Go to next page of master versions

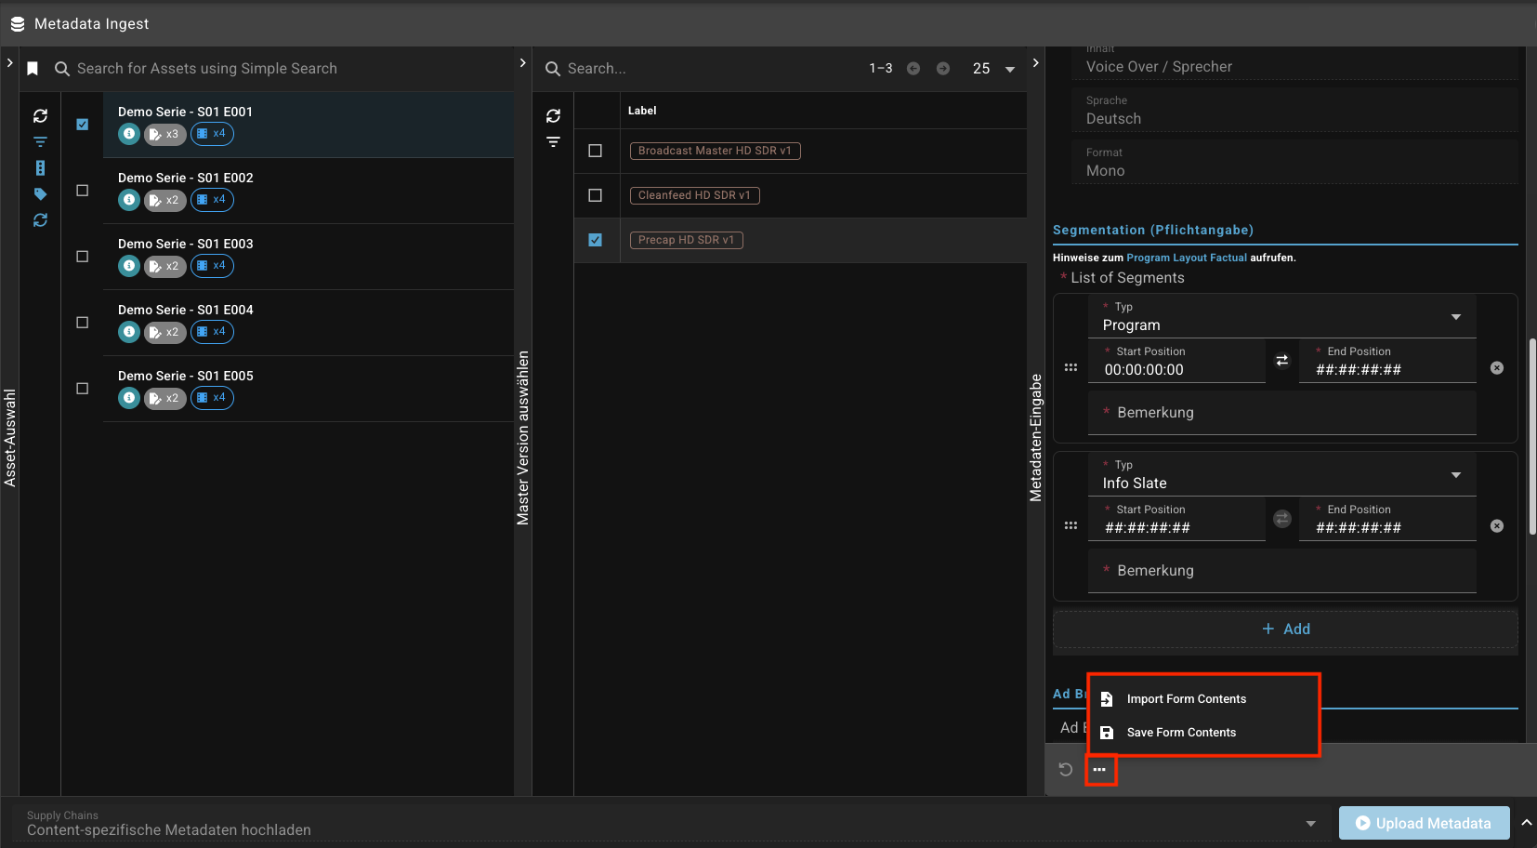(943, 69)
